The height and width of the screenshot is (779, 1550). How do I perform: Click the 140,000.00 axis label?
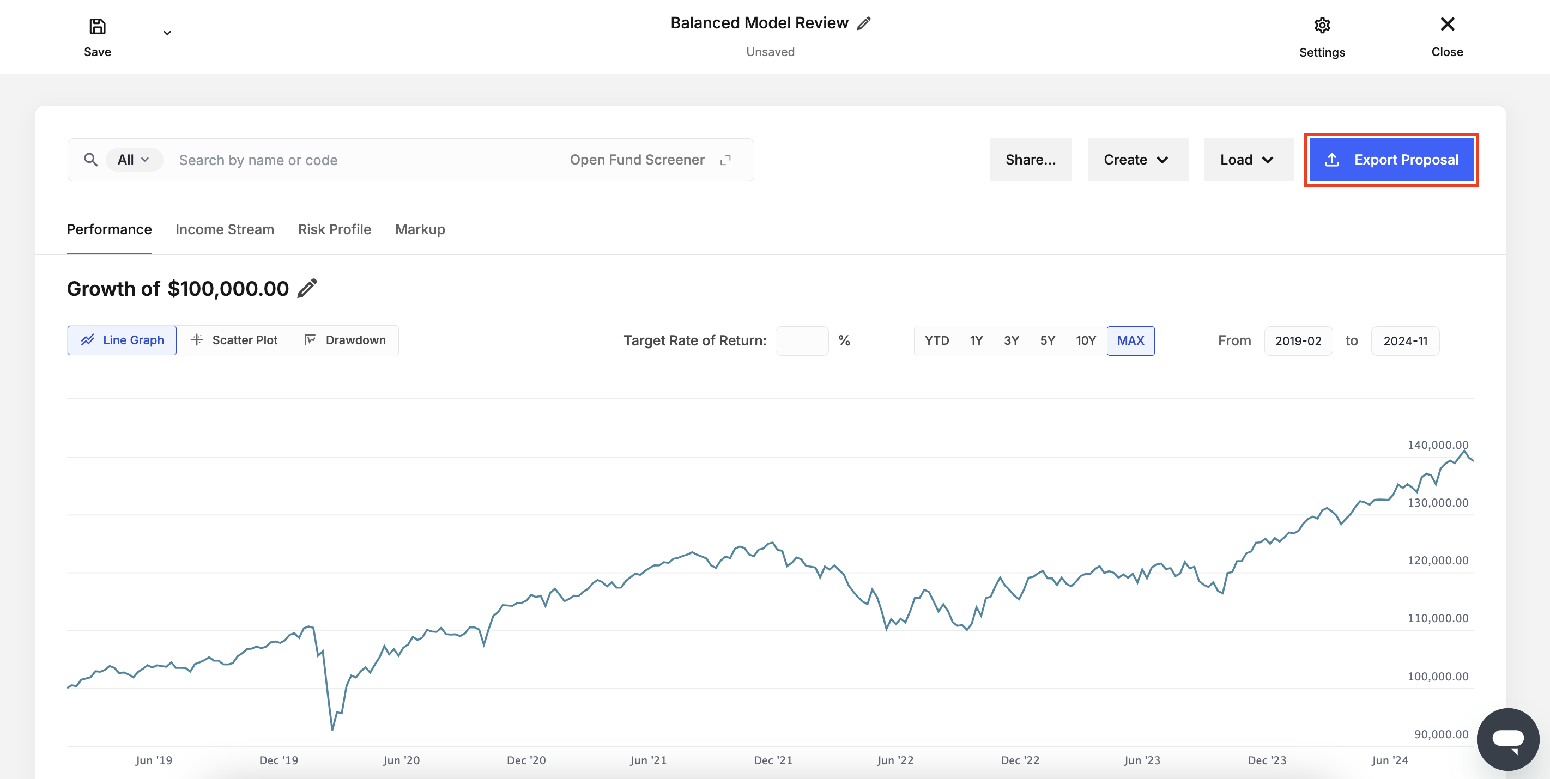pos(1438,445)
